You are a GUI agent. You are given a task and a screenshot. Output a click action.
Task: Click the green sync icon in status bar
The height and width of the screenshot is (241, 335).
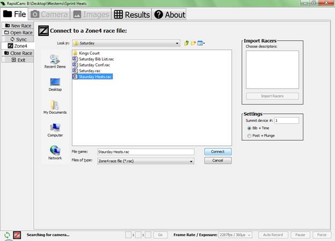click(x=7, y=235)
